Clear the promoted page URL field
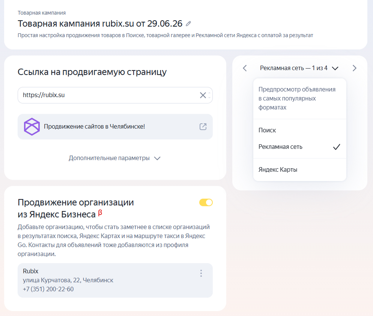This screenshot has width=373, height=316. click(203, 95)
